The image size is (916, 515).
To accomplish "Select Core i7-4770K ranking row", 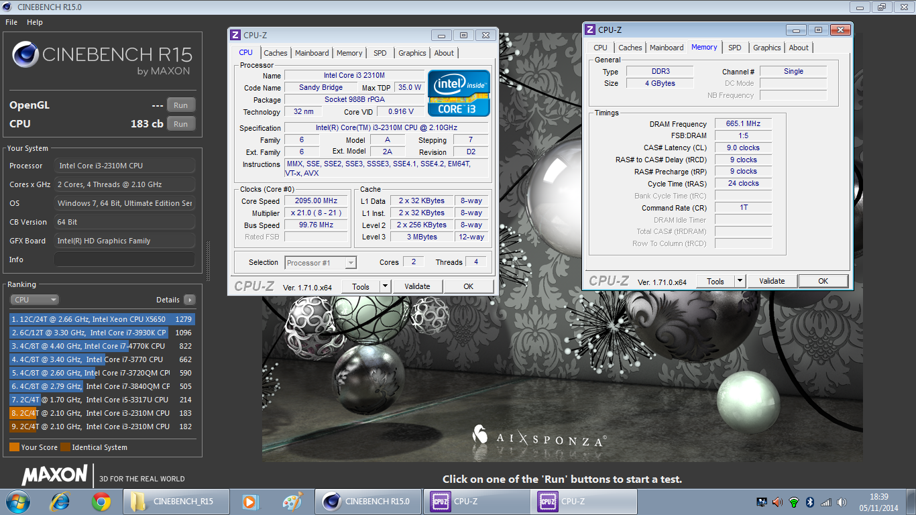I will point(102,346).
